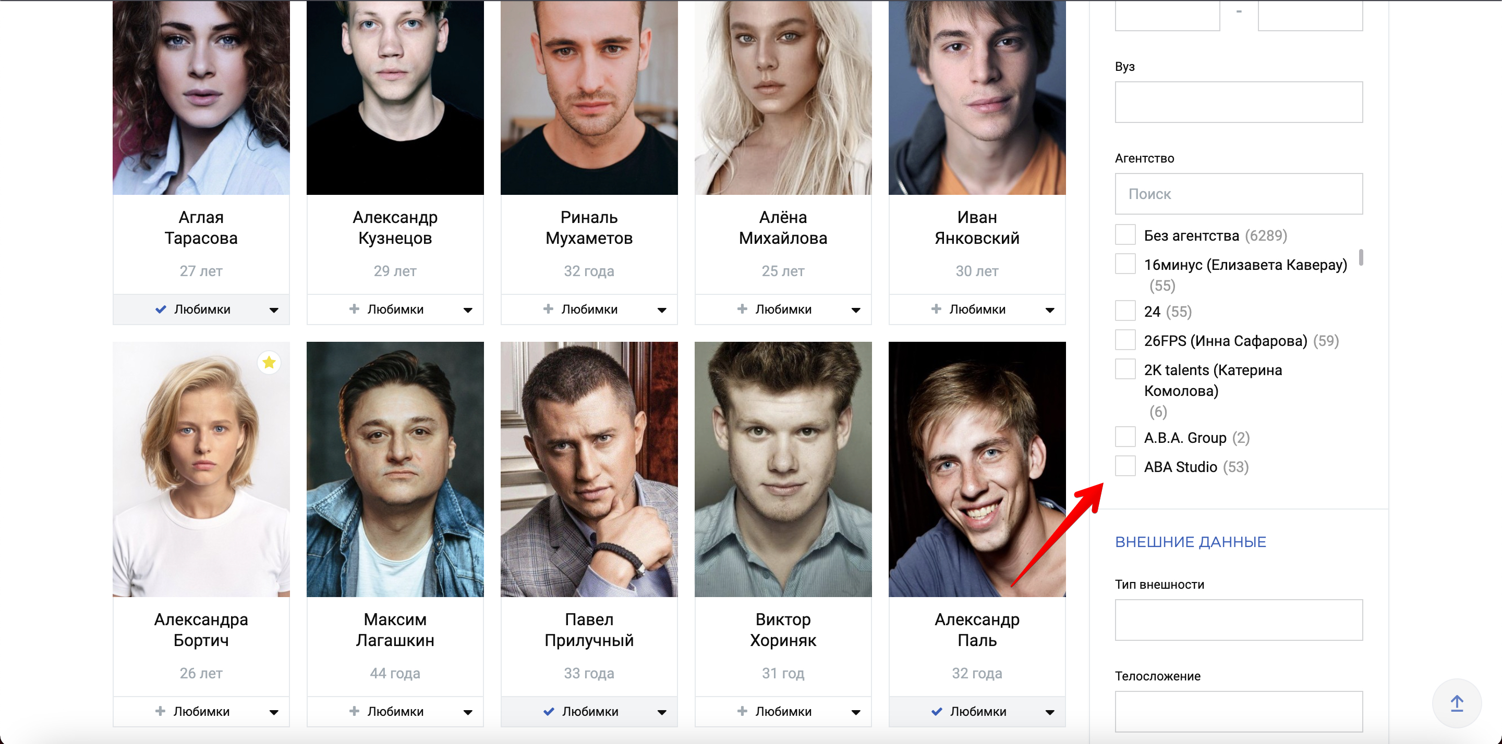1502x744 pixels.
Task: Click plus icon for Максим Лагашкин's Любимки
Action: [x=354, y=711]
